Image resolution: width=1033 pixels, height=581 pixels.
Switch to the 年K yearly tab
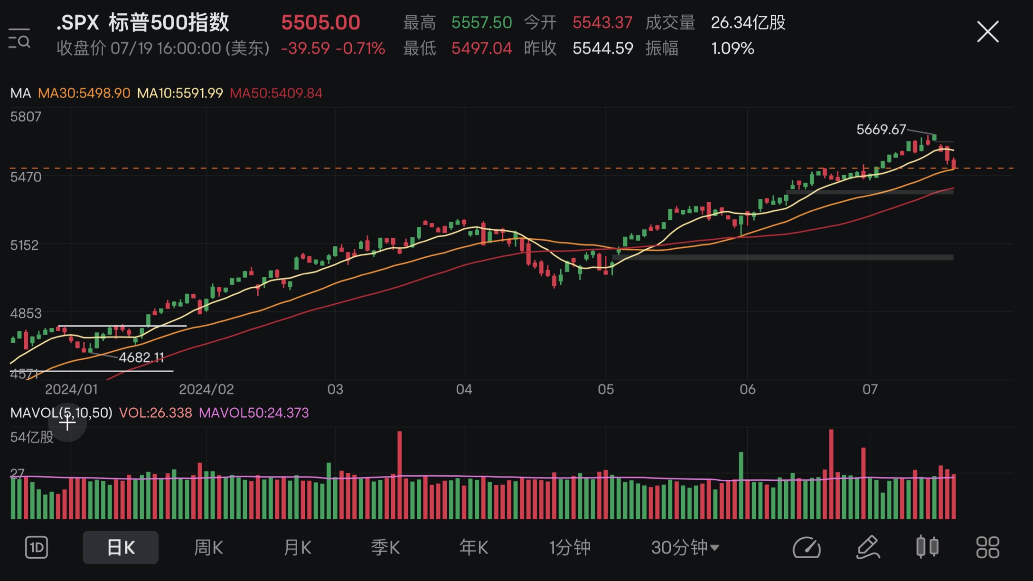(x=473, y=548)
